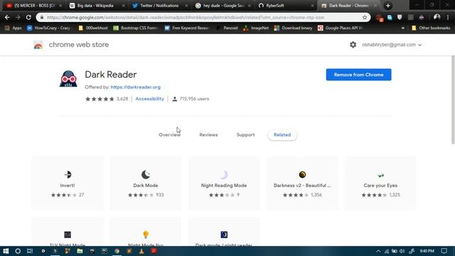Open the Chrome three-dot menu
The image size is (455, 256).
pyautogui.click(x=448, y=17)
